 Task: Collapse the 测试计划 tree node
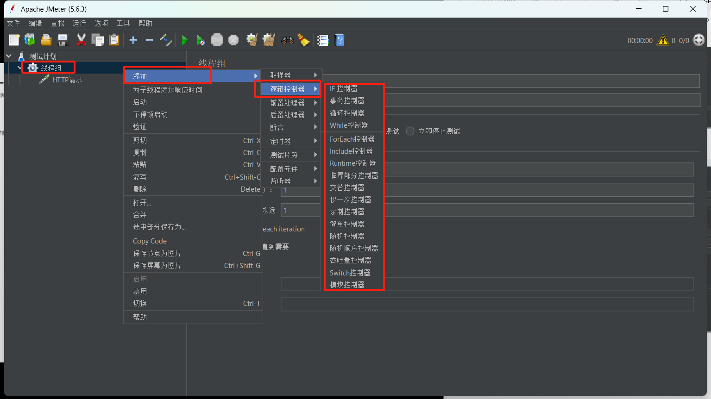(x=8, y=56)
